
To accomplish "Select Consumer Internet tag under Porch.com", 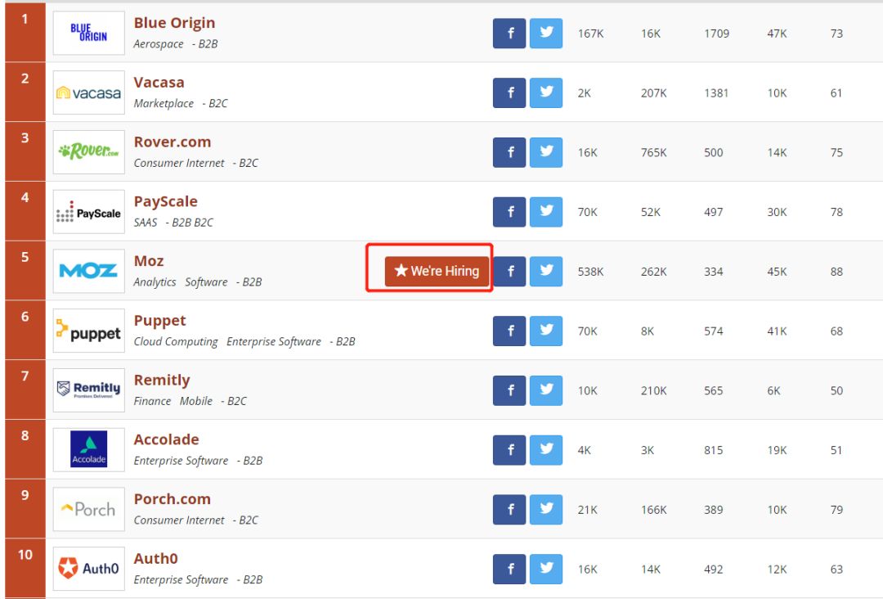I will (x=178, y=520).
